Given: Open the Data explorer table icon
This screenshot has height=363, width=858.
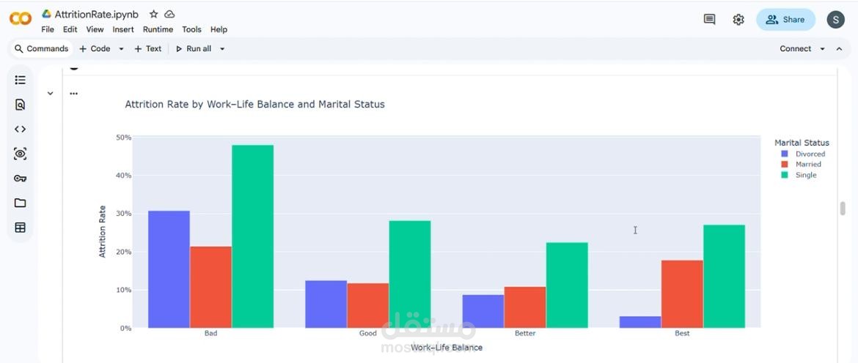Looking at the screenshot, I should (x=21, y=228).
